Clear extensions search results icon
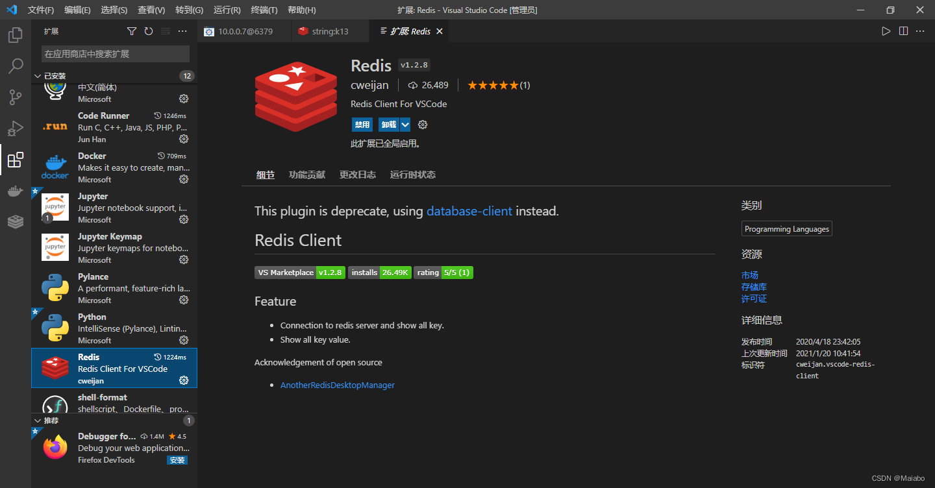 (x=166, y=31)
